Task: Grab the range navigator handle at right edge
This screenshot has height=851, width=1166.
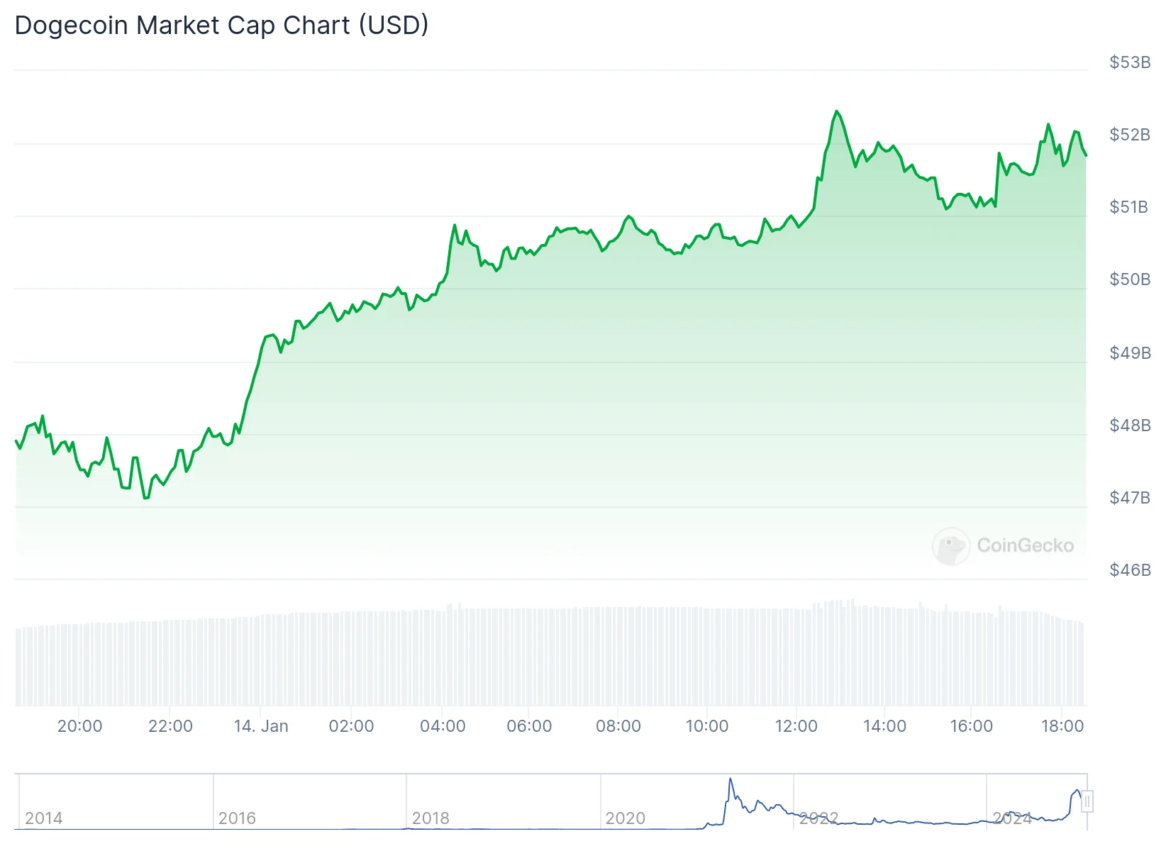Action: click(1087, 802)
